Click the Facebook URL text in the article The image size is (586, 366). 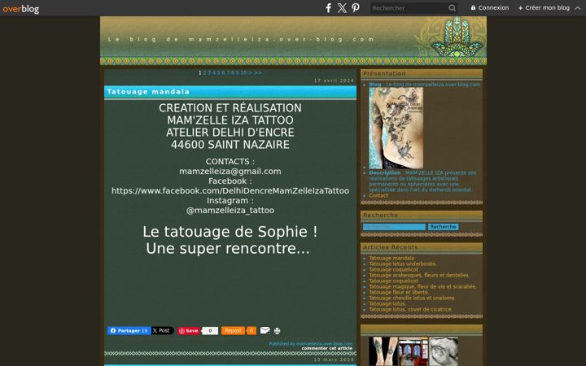click(230, 191)
